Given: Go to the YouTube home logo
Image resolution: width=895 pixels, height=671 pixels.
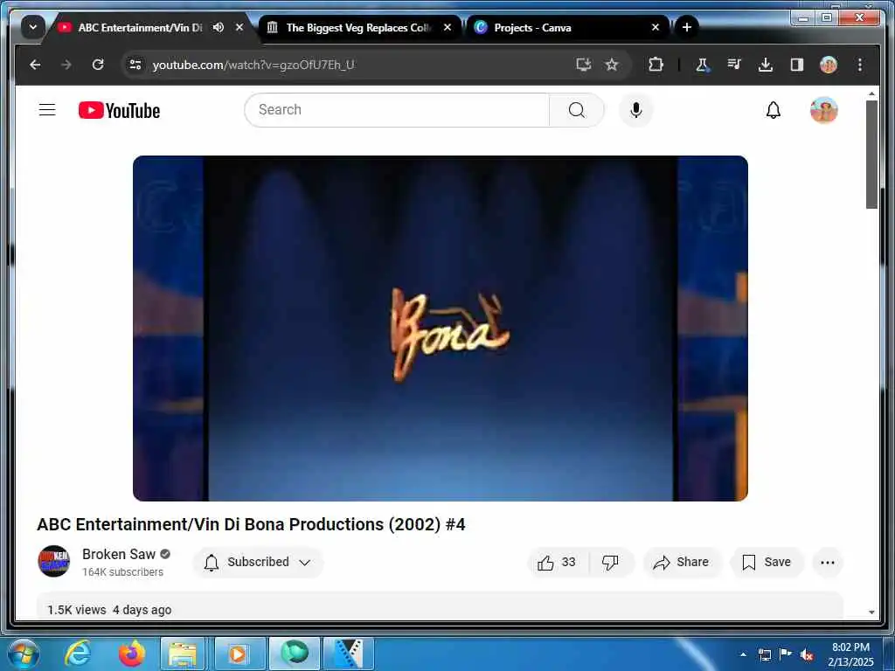Looking at the screenshot, I should pyautogui.click(x=119, y=110).
